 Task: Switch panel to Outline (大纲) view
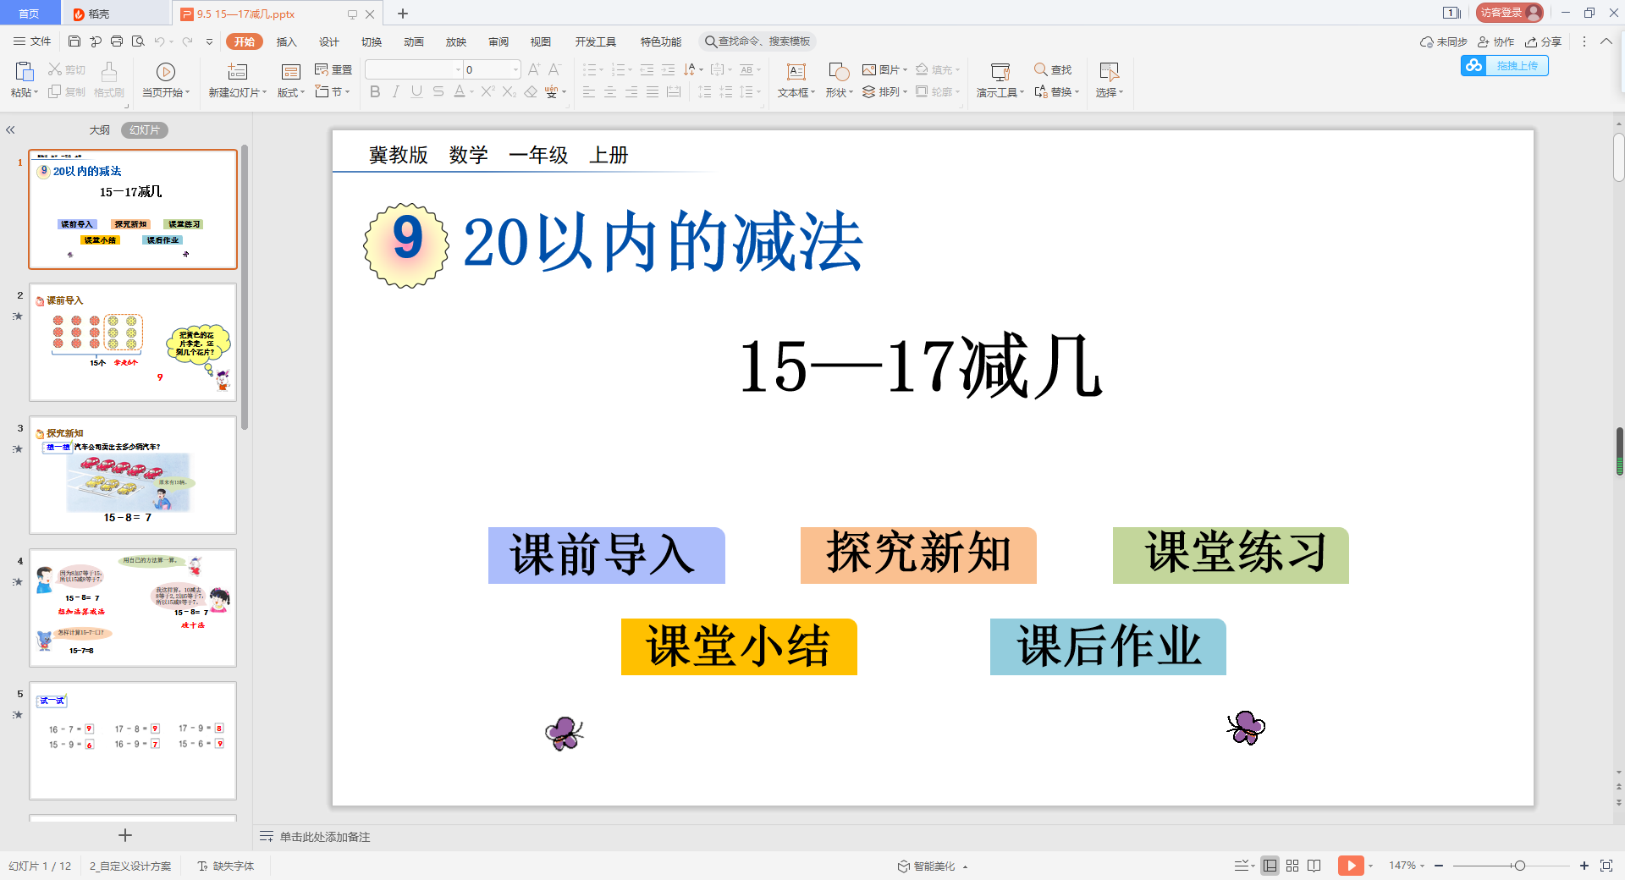click(100, 130)
